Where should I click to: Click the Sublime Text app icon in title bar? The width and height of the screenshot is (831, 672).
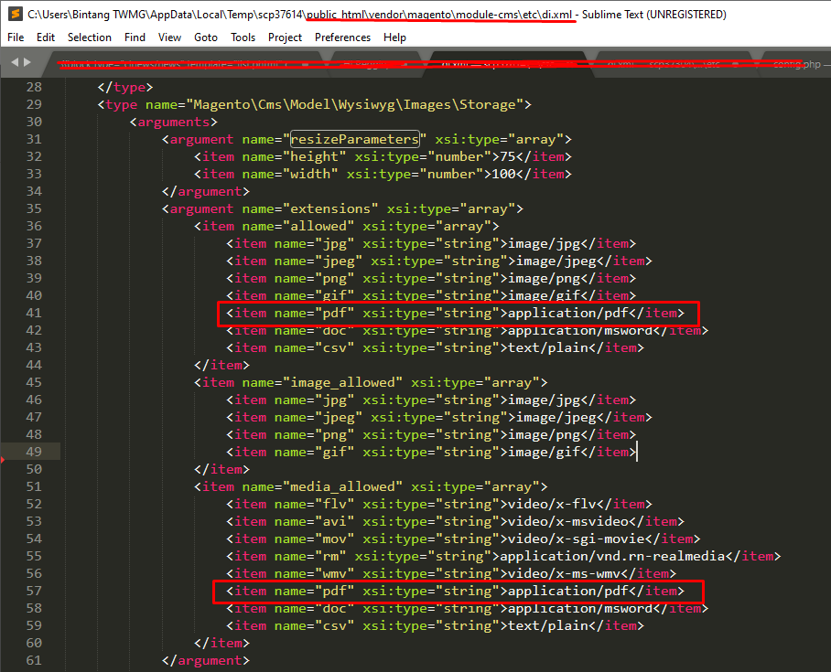tap(14, 14)
